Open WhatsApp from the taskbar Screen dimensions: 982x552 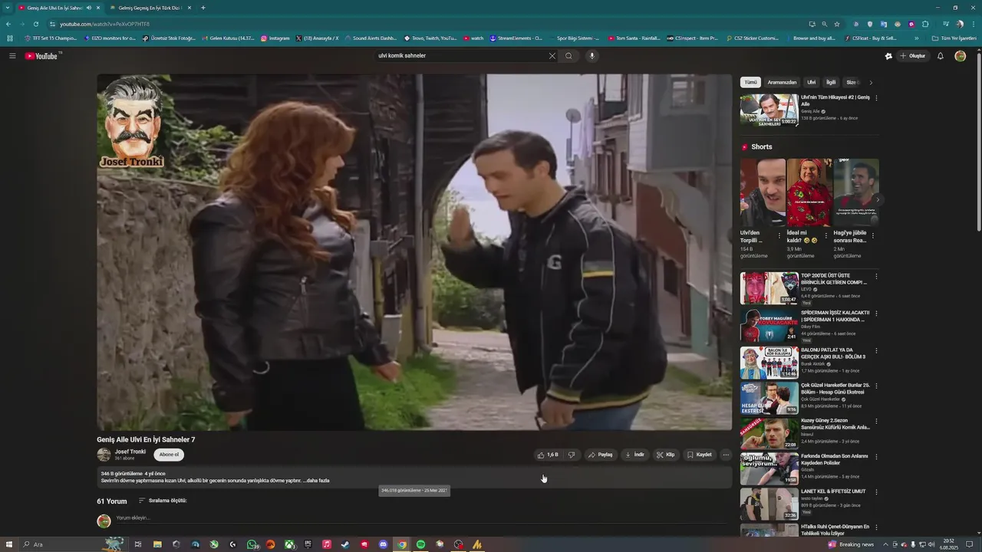[252, 544]
